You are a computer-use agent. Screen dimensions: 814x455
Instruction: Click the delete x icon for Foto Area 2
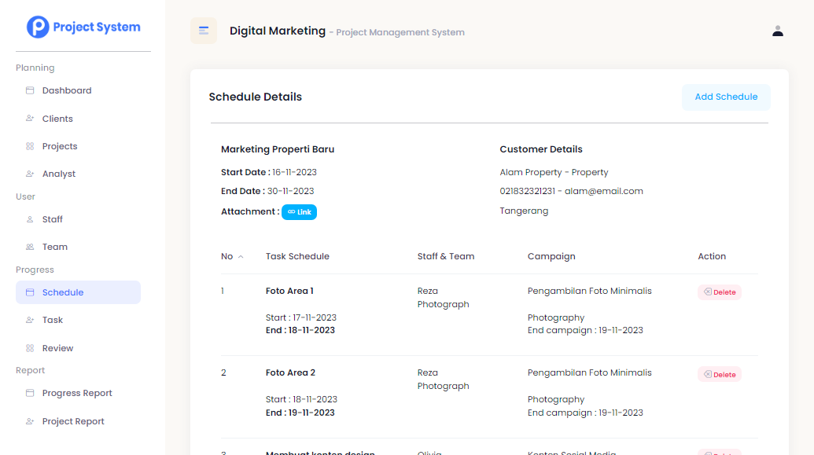pos(708,374)
